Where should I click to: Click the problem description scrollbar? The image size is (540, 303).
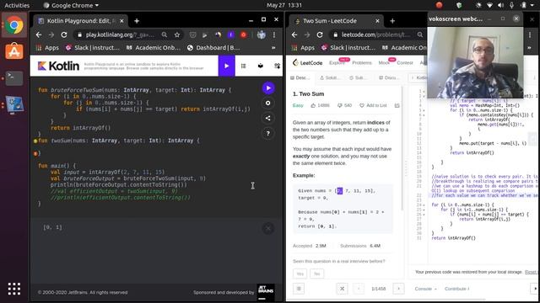pyautogui.click(x=402, y=148)
